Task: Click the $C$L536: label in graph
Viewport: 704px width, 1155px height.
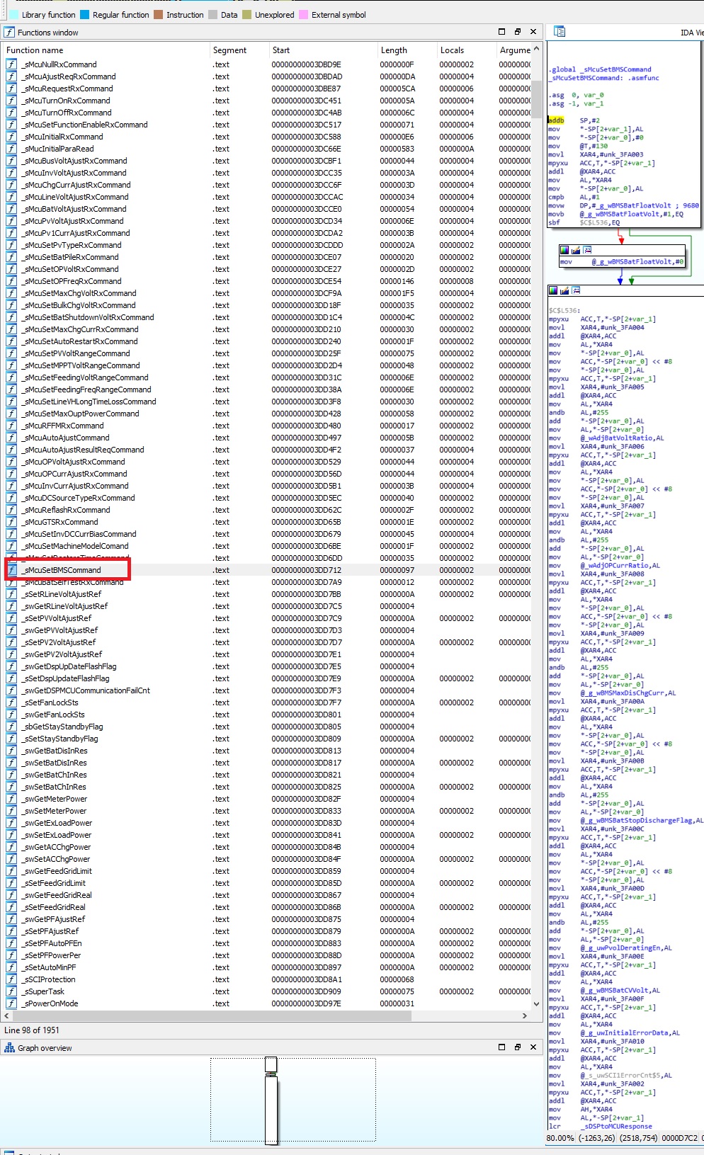Action: tap(564, 310)
